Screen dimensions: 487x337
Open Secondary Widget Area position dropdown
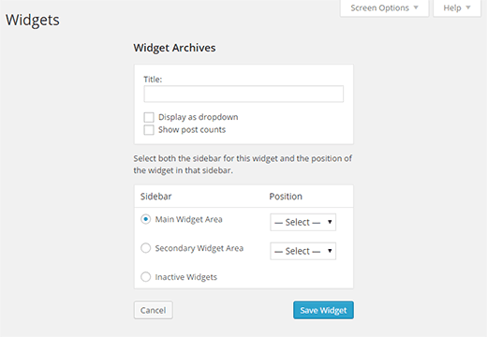tap(303, 251)
